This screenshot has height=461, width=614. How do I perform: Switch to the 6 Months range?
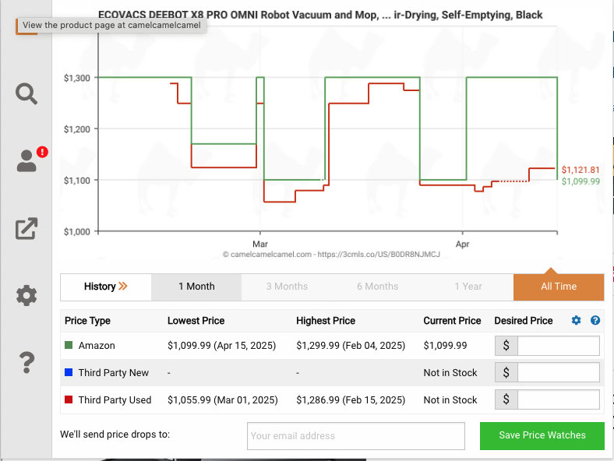pos(377,287)
